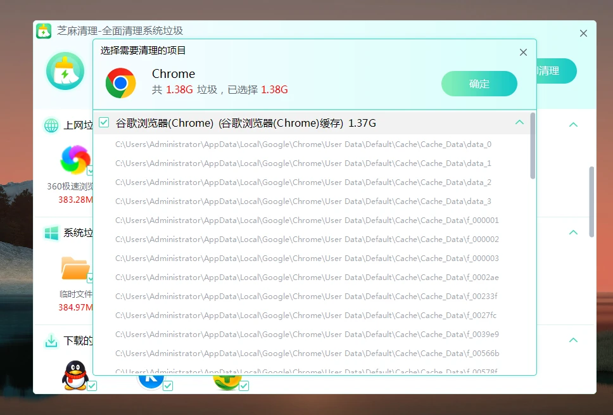This screenshot has width=613, height=415.
Task: Collapse the 系统垃圾 section chevron
Action: point(573,233)
